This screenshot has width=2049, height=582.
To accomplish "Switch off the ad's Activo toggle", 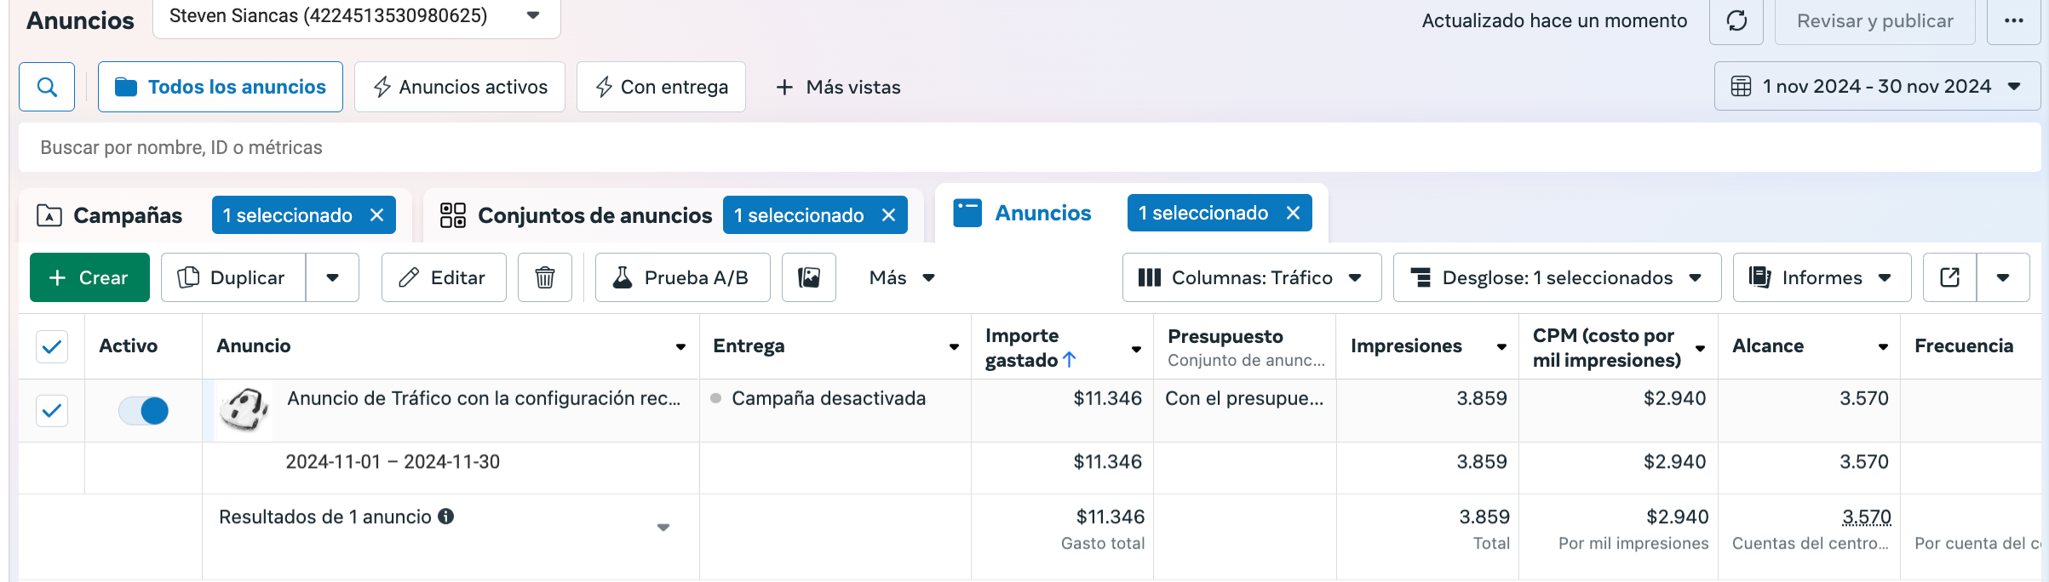I will pyautogui.click(x=143, y=411).
